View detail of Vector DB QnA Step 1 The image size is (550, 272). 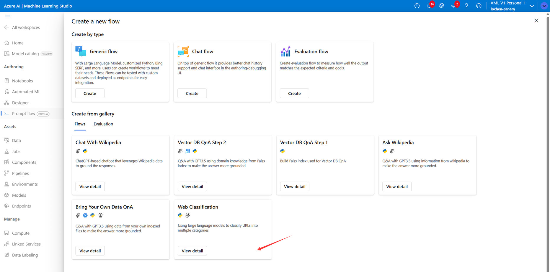[295, 186]
